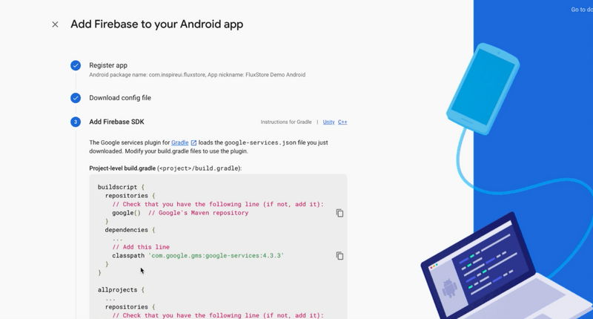Open the Gradle documentation link
Screen dimensions: 593x319
(x=179, y=142)
